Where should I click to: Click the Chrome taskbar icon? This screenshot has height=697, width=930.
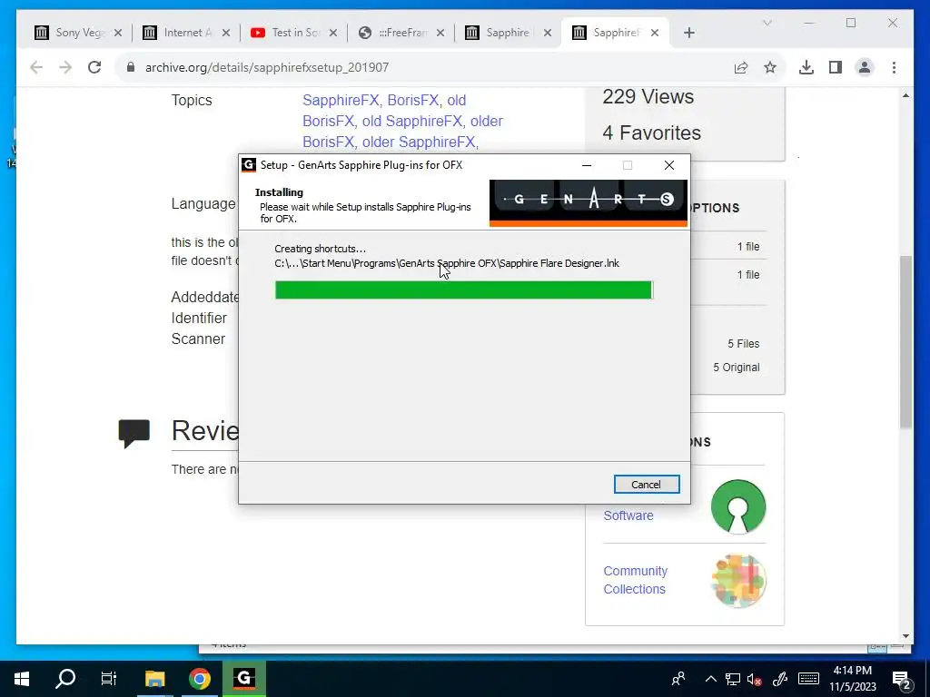point(200,679)
